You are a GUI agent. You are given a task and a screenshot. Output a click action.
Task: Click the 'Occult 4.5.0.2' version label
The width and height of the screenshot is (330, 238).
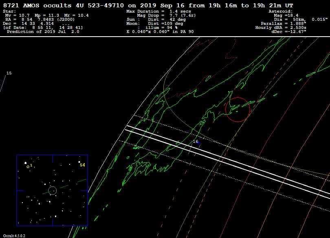pyautogui.click(x=14, y=236)
